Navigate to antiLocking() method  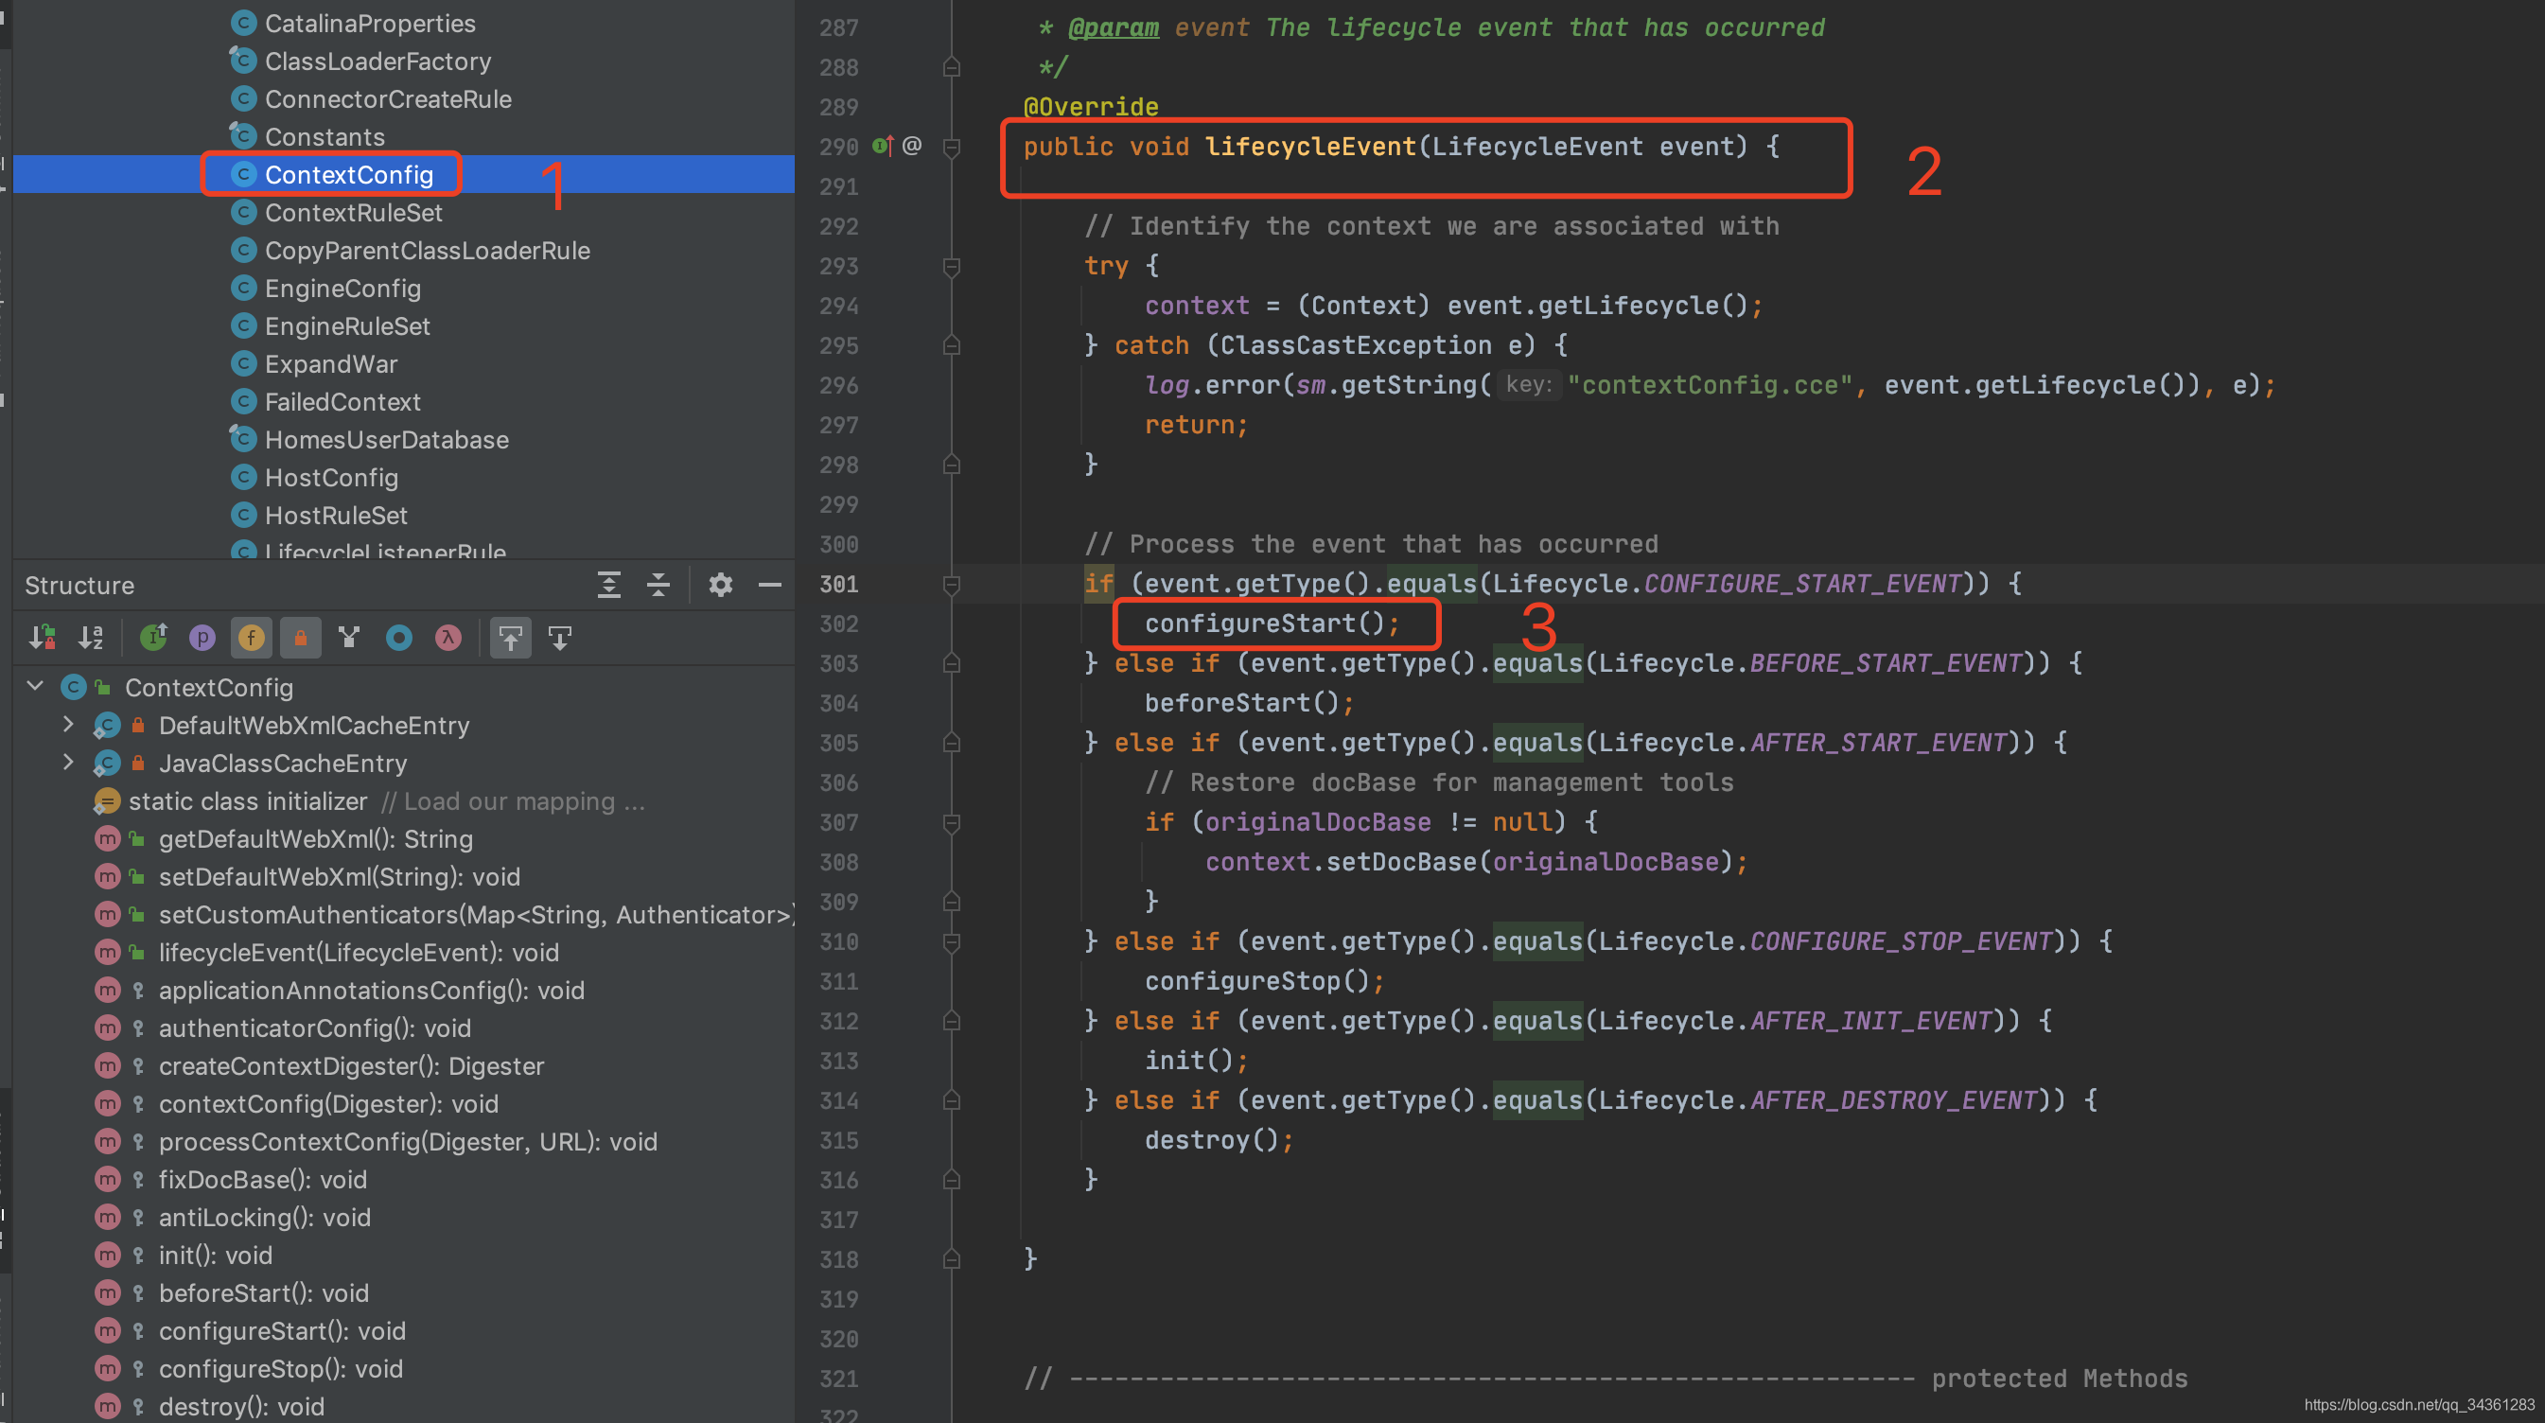coord(264,1217)
